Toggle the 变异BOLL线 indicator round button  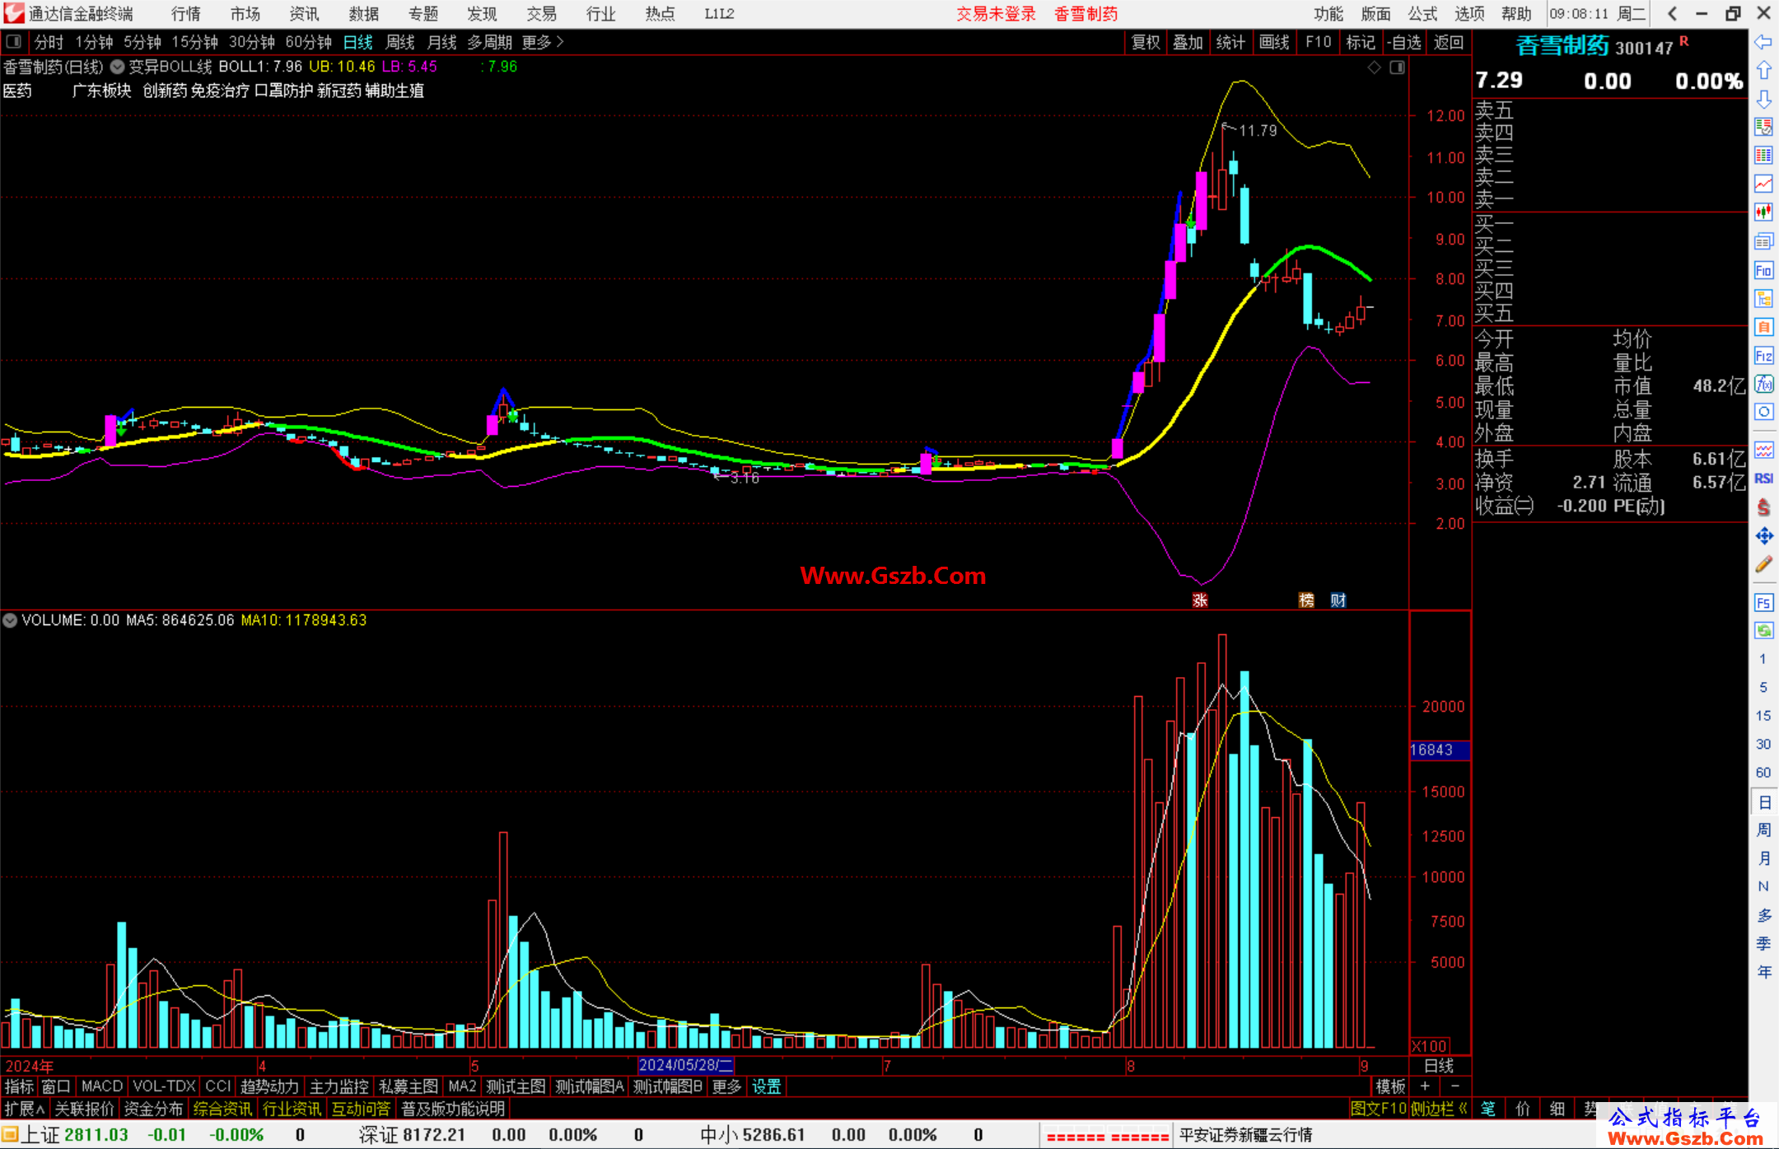[x=117, y=67]
